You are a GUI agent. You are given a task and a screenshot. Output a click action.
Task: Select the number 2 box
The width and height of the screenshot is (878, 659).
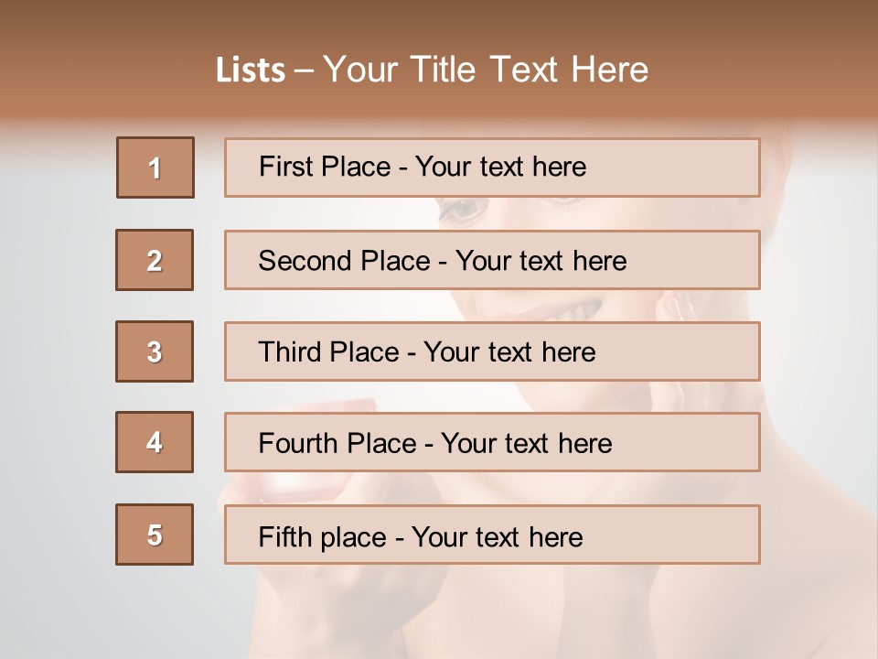(x=155, y=260)
